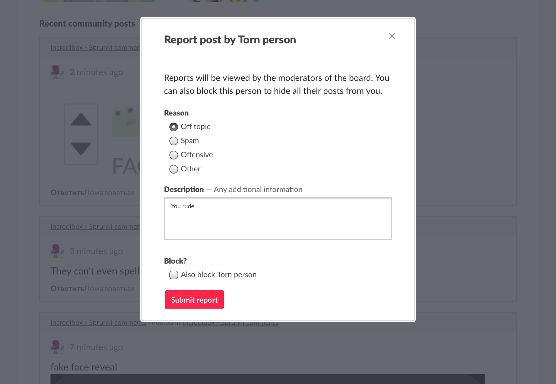
Task: Click the frog emoji image in first post
Action: [x=126, y=121]
